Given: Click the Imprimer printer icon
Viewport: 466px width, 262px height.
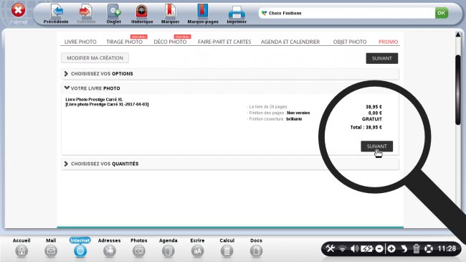Looking at the screenshot, I should coord(237,12).
